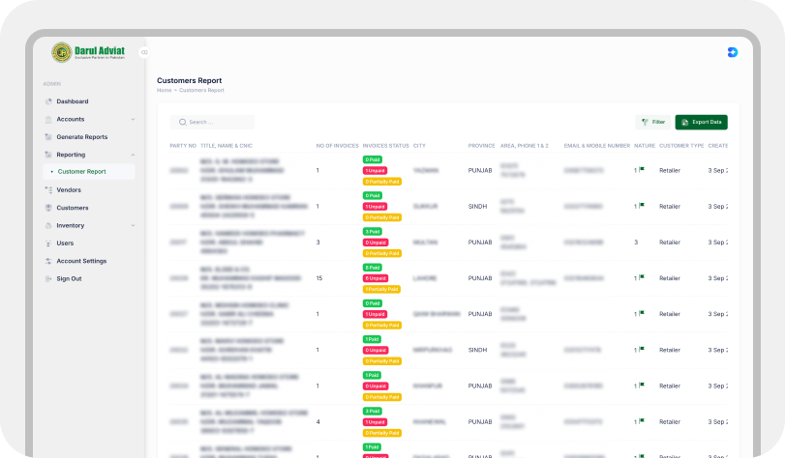785x458 pixels.
Task: Sort by the NATURE column header
Action: point(645,146)
